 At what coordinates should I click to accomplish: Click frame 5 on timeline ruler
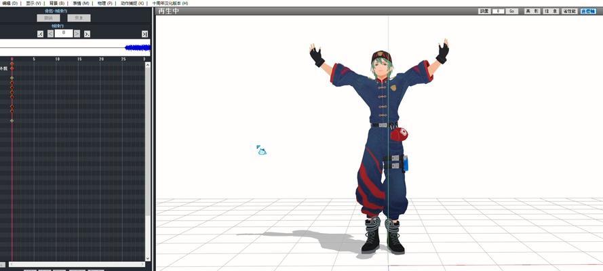(x=34, y=59)
